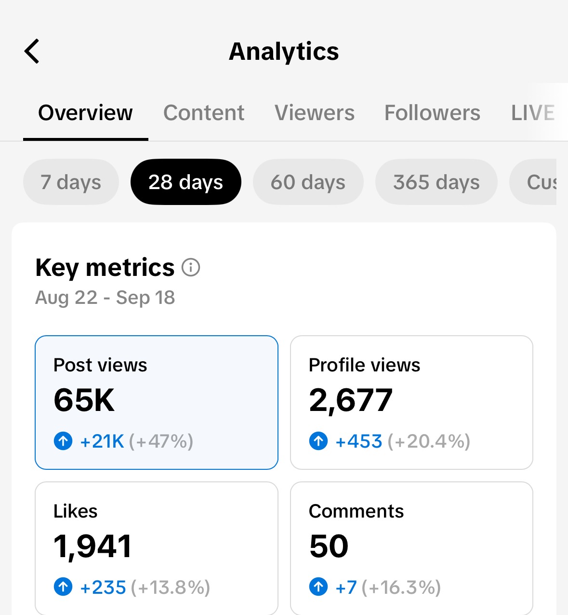Image resolution: width=568 pixels, height=615 pixels.
Task: Tap the Likes up-arrow icon
Action: [x=63, y=587]
